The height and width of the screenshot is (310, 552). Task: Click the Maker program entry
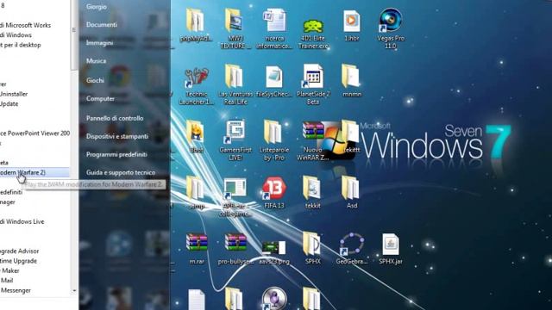pyautogui.click(x=9, y=270)
